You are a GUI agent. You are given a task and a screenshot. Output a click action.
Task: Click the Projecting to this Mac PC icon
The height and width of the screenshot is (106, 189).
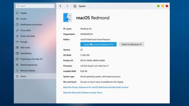(x=17, y=59)
